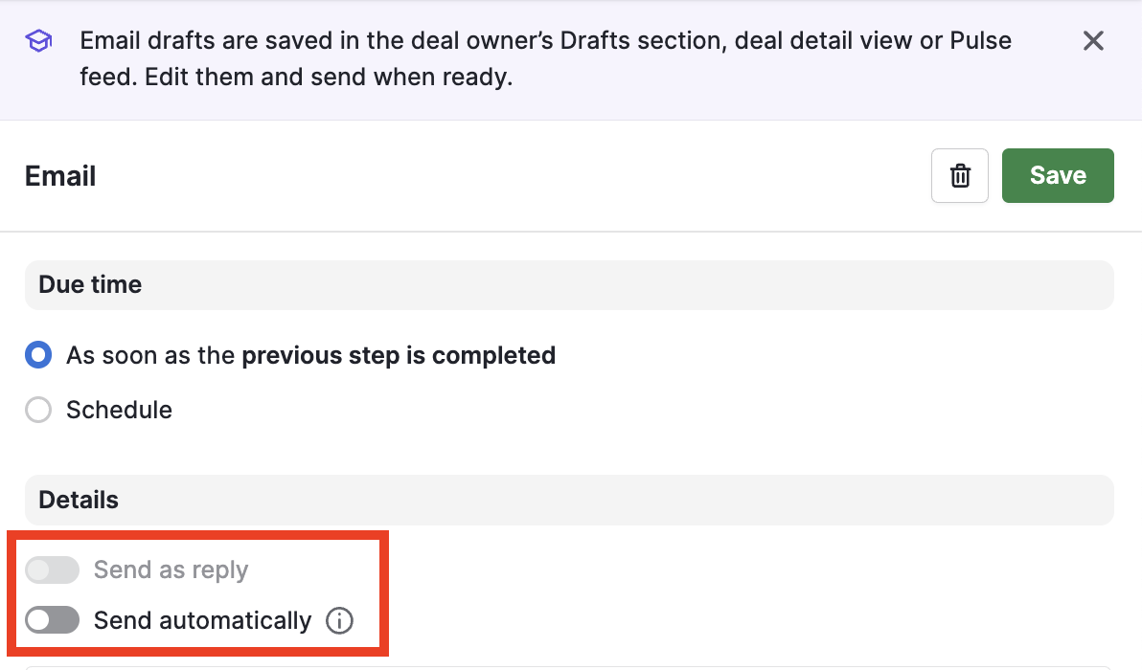Click the greyed-out 'Send as reply' label
The image size is (1142, 670).
(171, 570)
